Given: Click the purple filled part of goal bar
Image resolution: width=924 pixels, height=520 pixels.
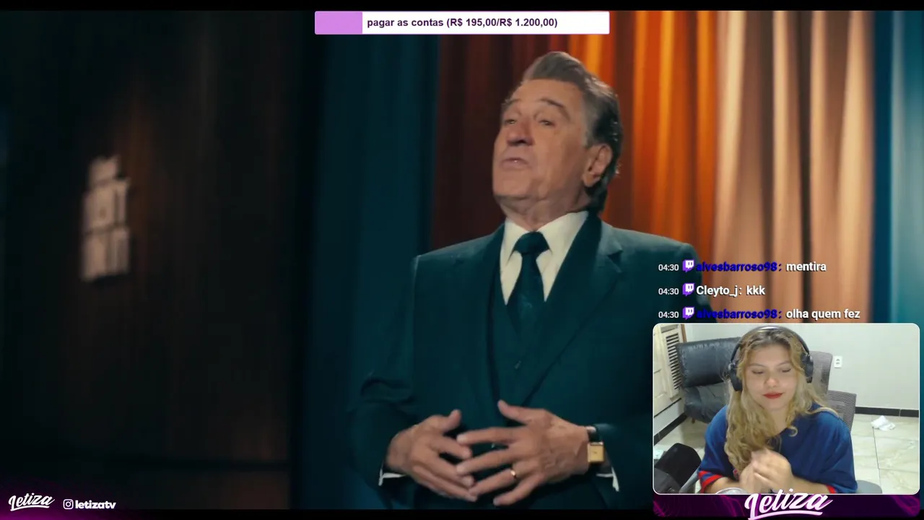Looking at the screenshot, I should coord(339,22).
